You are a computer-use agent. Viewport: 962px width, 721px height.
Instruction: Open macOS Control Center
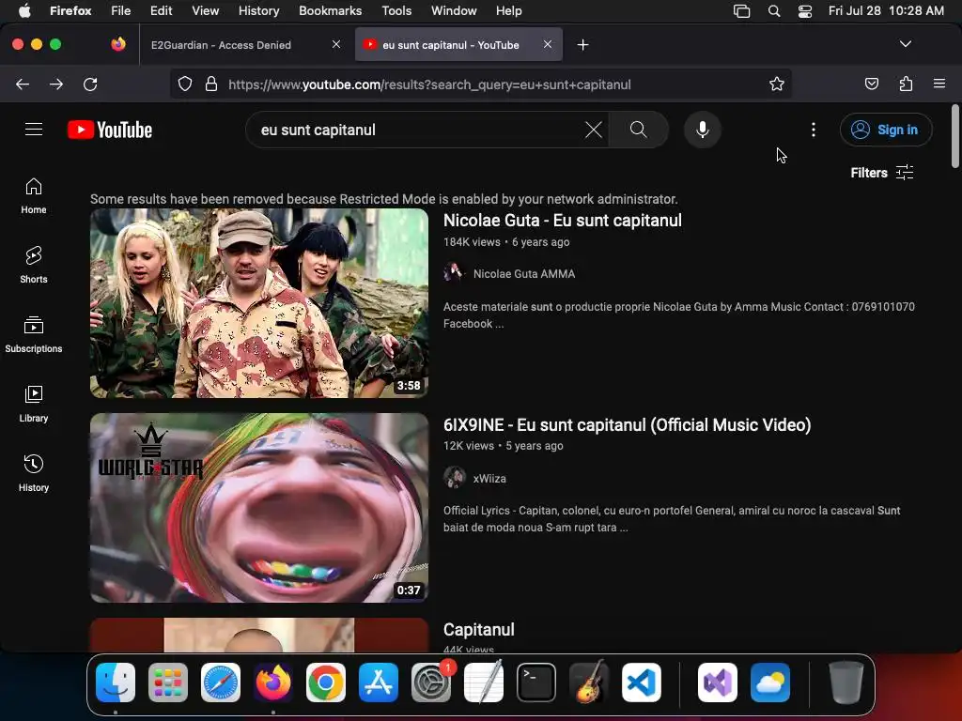click(805, 11)
